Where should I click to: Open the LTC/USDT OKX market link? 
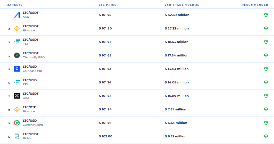(x=31, y=94)
